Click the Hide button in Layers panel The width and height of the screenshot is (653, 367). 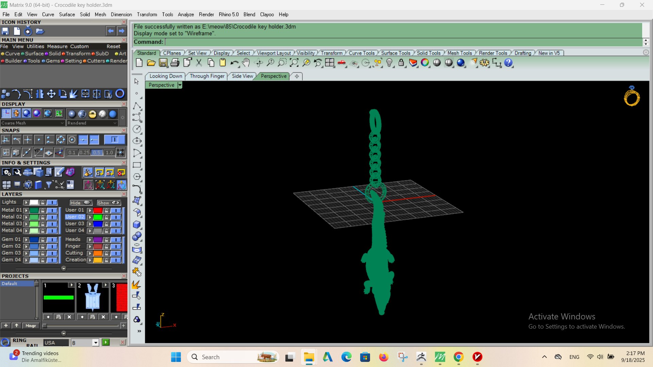click(81, 203)
